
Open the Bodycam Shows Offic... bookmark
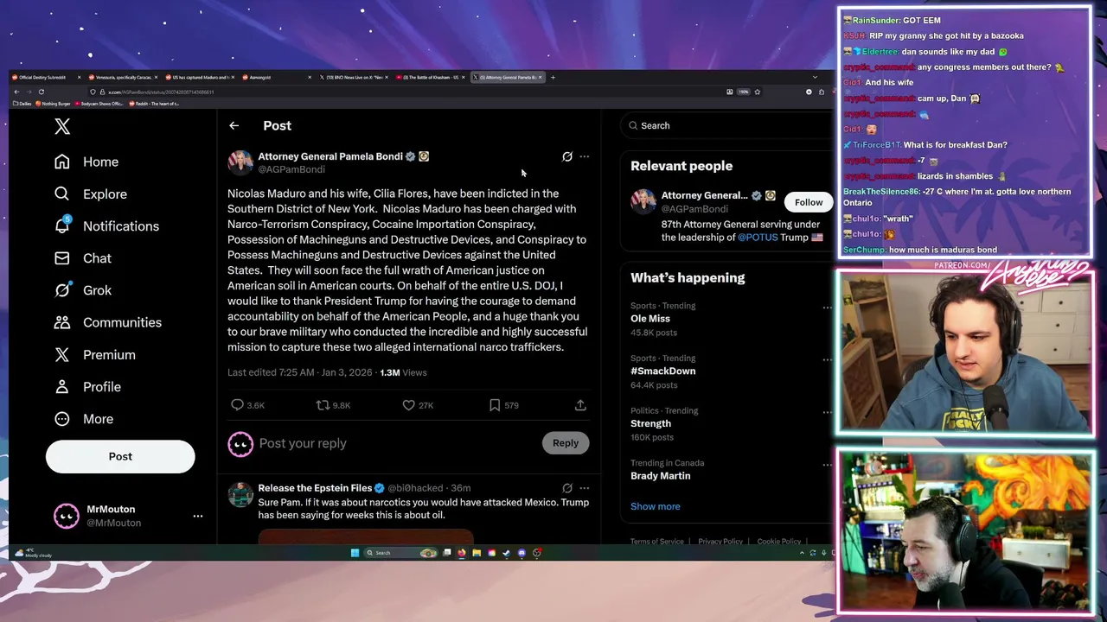99,104
